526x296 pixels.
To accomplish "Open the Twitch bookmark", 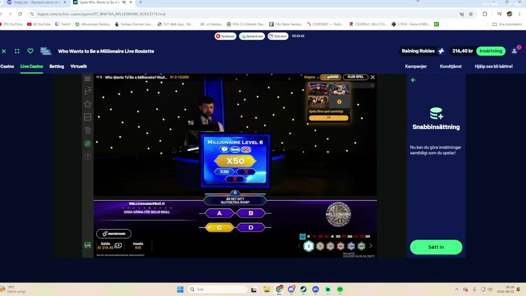I will pyautogui.click(x=63, y=24).
